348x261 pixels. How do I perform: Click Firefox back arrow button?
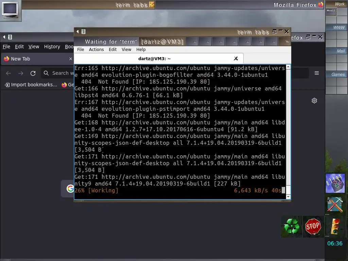tap(8, 73)
